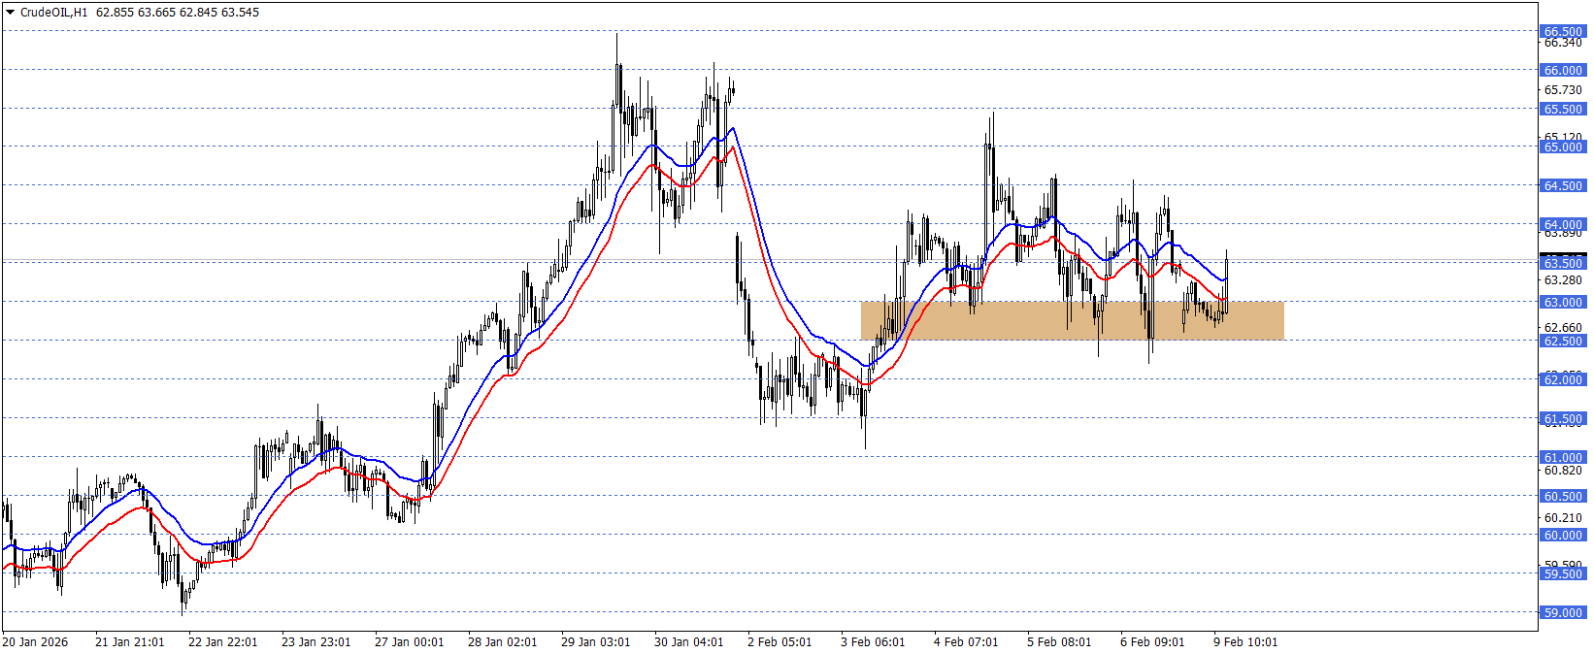Select the 23 Jan 23:01 time label

(x=315, y=642)
